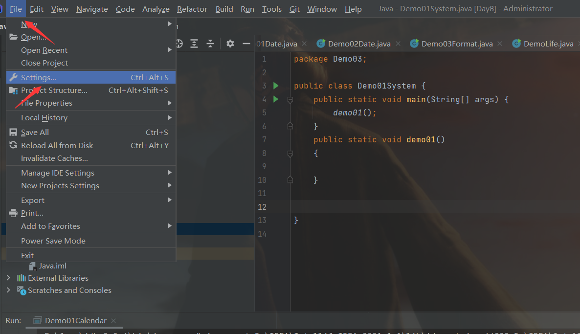Click the Demo03Format.java class icon
This screenshot has width=580, height=334.
pyautogui.click(x=414, y=44)
